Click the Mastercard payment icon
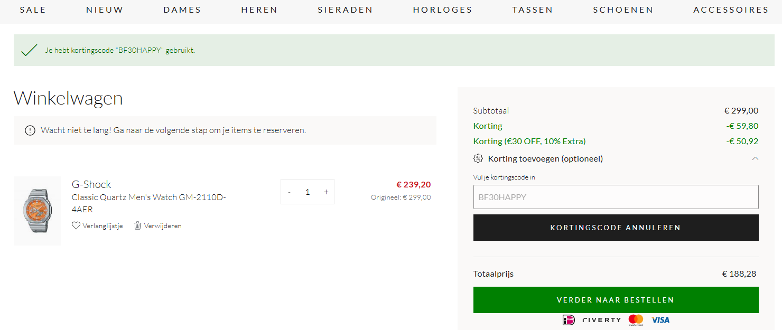The image size is (782, 330). click(636, 320)
